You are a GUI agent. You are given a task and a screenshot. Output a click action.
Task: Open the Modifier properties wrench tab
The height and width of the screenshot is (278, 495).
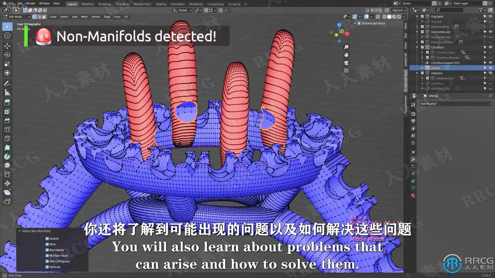(x=413, y=159)
